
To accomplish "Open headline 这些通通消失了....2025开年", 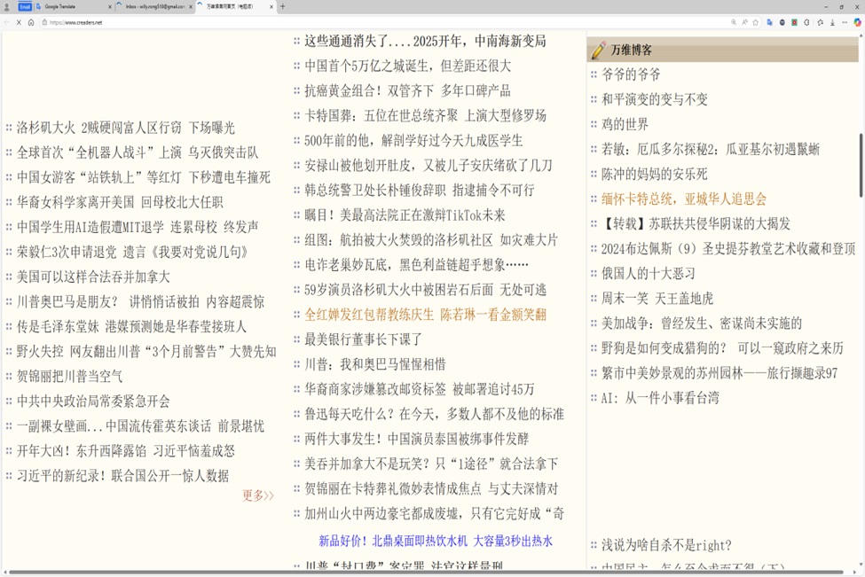I will pos(425,42).
